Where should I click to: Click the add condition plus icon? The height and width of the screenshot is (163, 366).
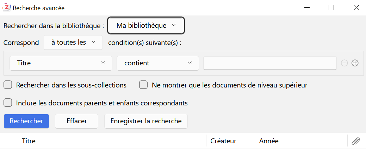click(355, 63)
